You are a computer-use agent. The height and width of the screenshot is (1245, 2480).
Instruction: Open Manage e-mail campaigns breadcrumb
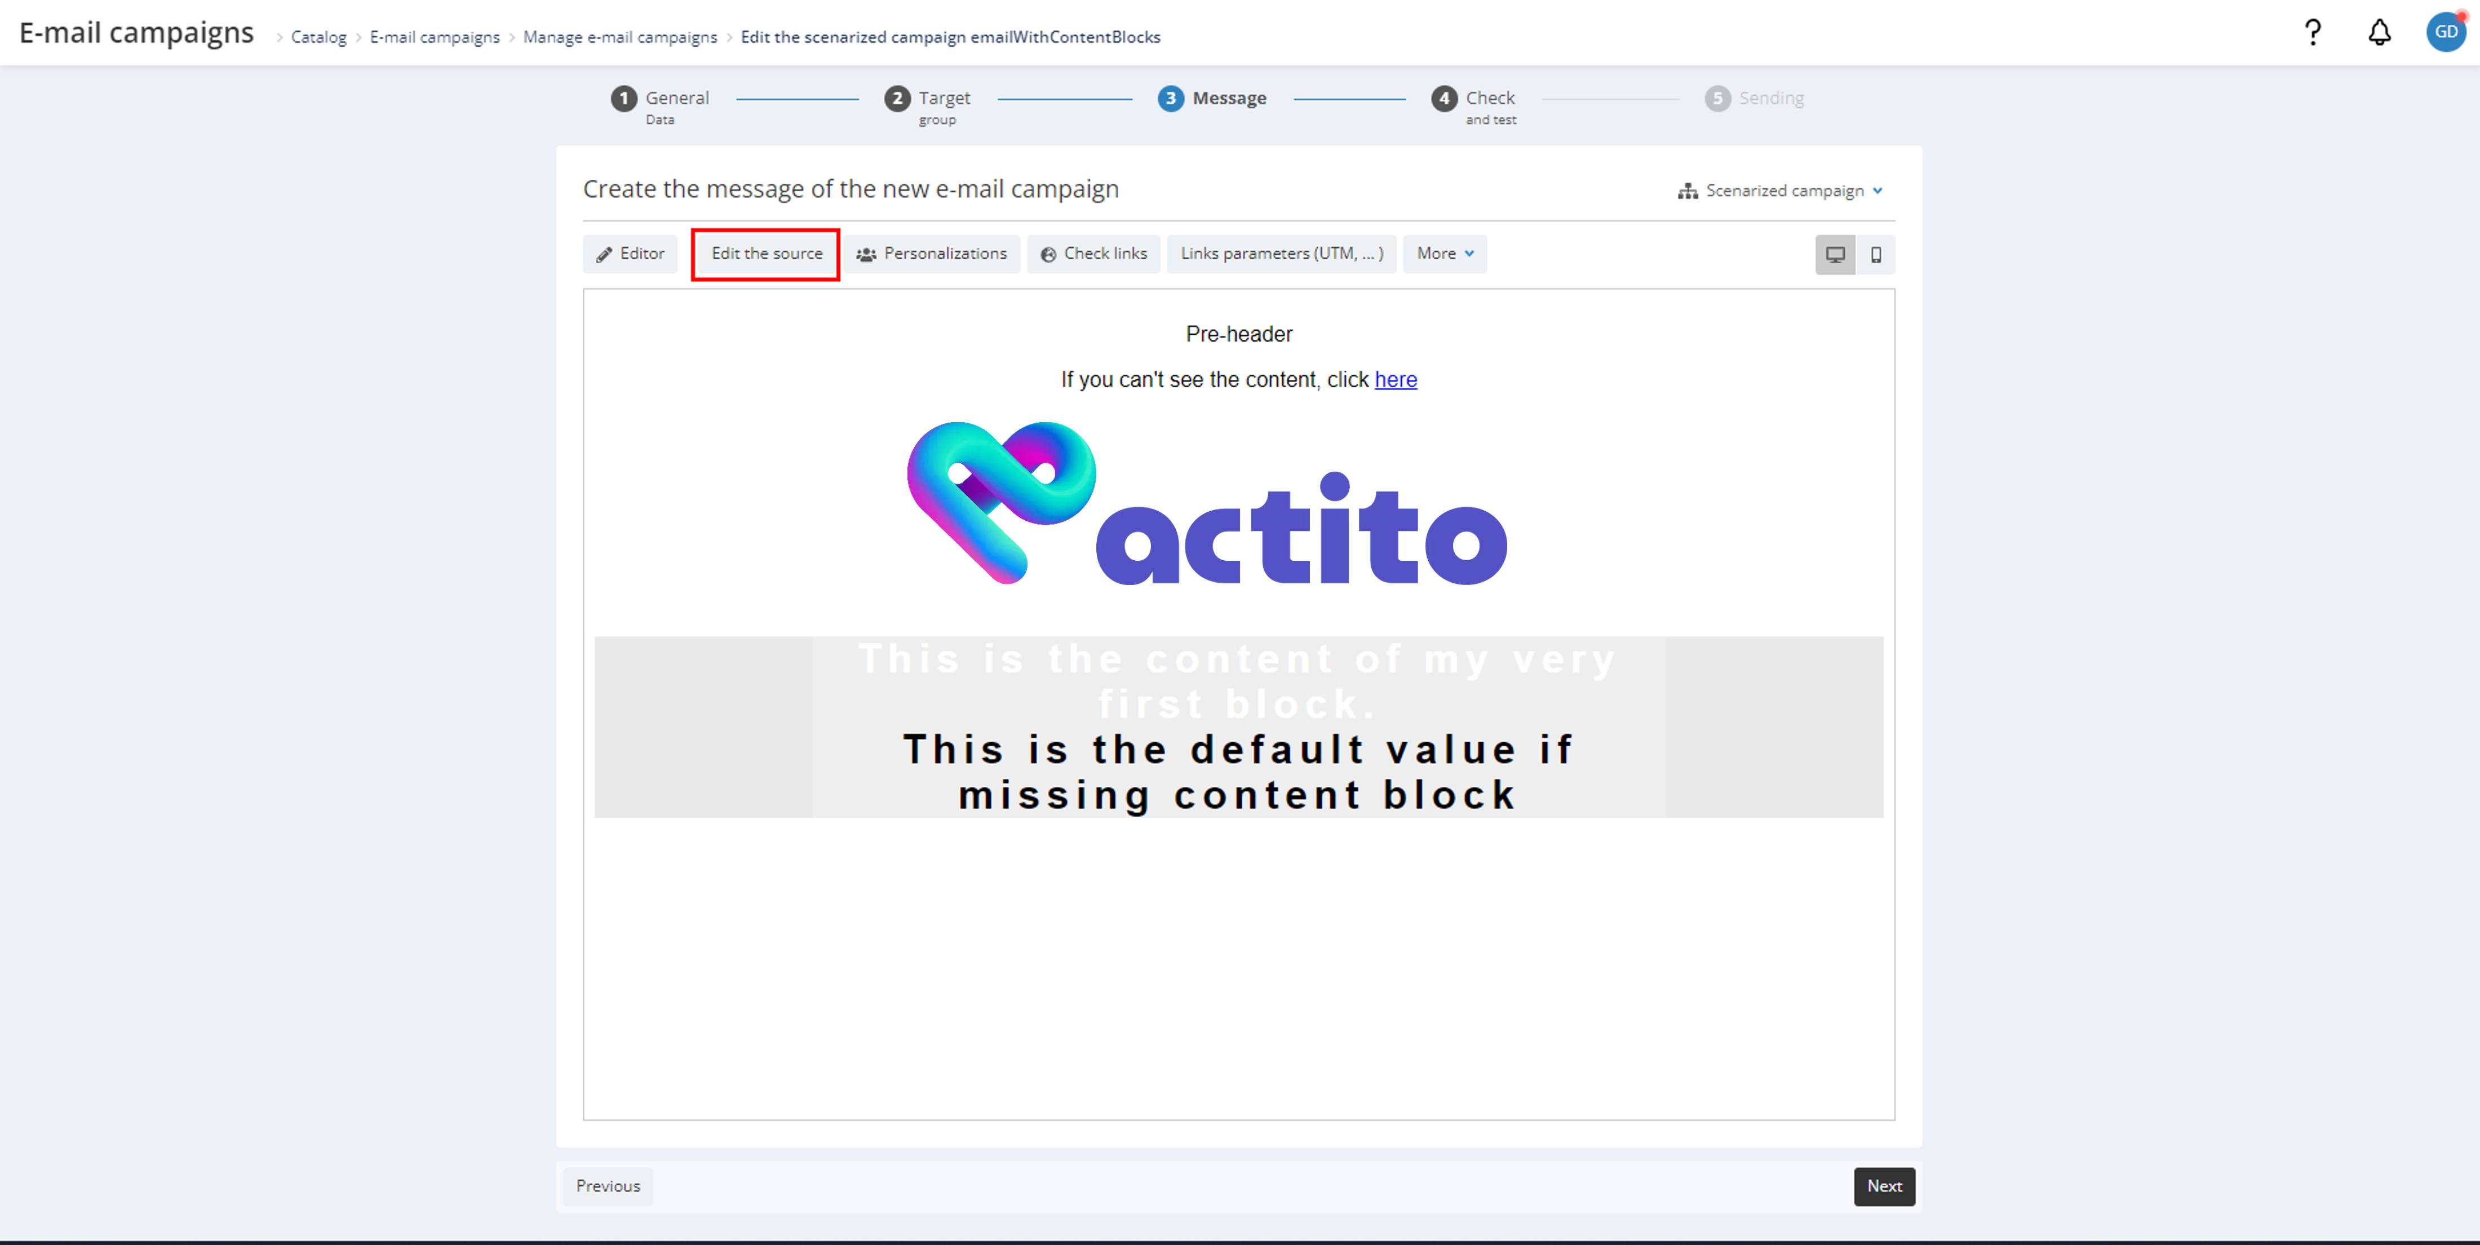point(620,38)
